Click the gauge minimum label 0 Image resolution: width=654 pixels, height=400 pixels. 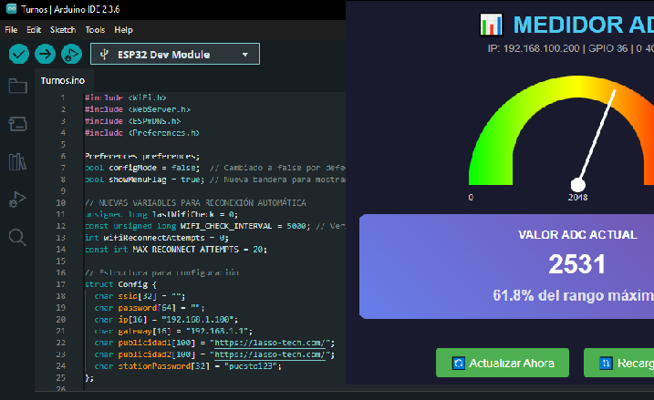tap(471, 198)
